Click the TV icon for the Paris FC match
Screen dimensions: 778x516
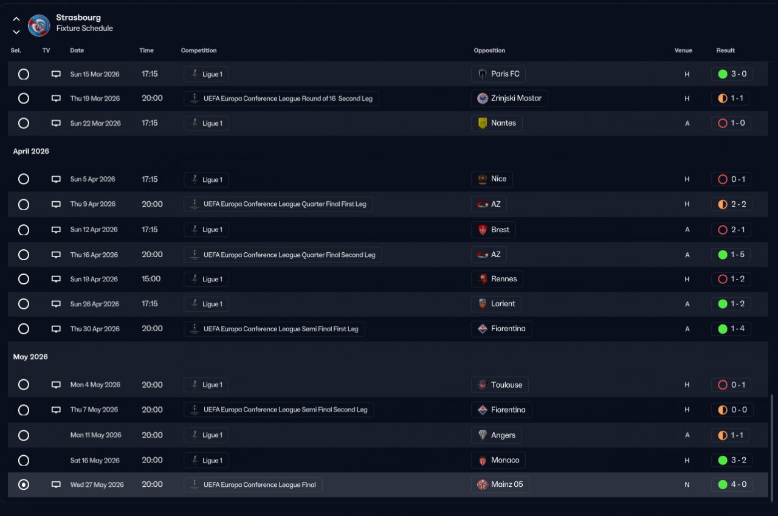(x=56, y=74)
